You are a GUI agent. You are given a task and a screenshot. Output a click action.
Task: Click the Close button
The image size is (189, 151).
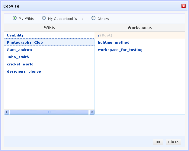[173, 142]
